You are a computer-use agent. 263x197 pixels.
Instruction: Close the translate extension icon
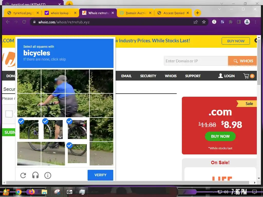point(222,22)
